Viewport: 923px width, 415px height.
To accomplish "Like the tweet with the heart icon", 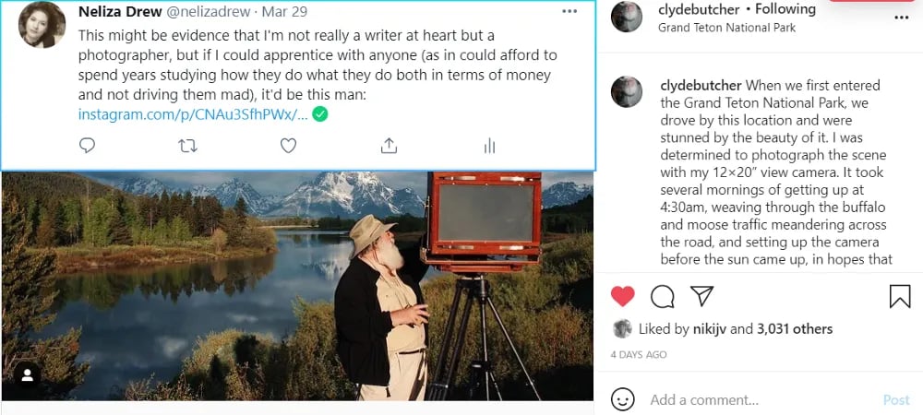I will point(288,145).
